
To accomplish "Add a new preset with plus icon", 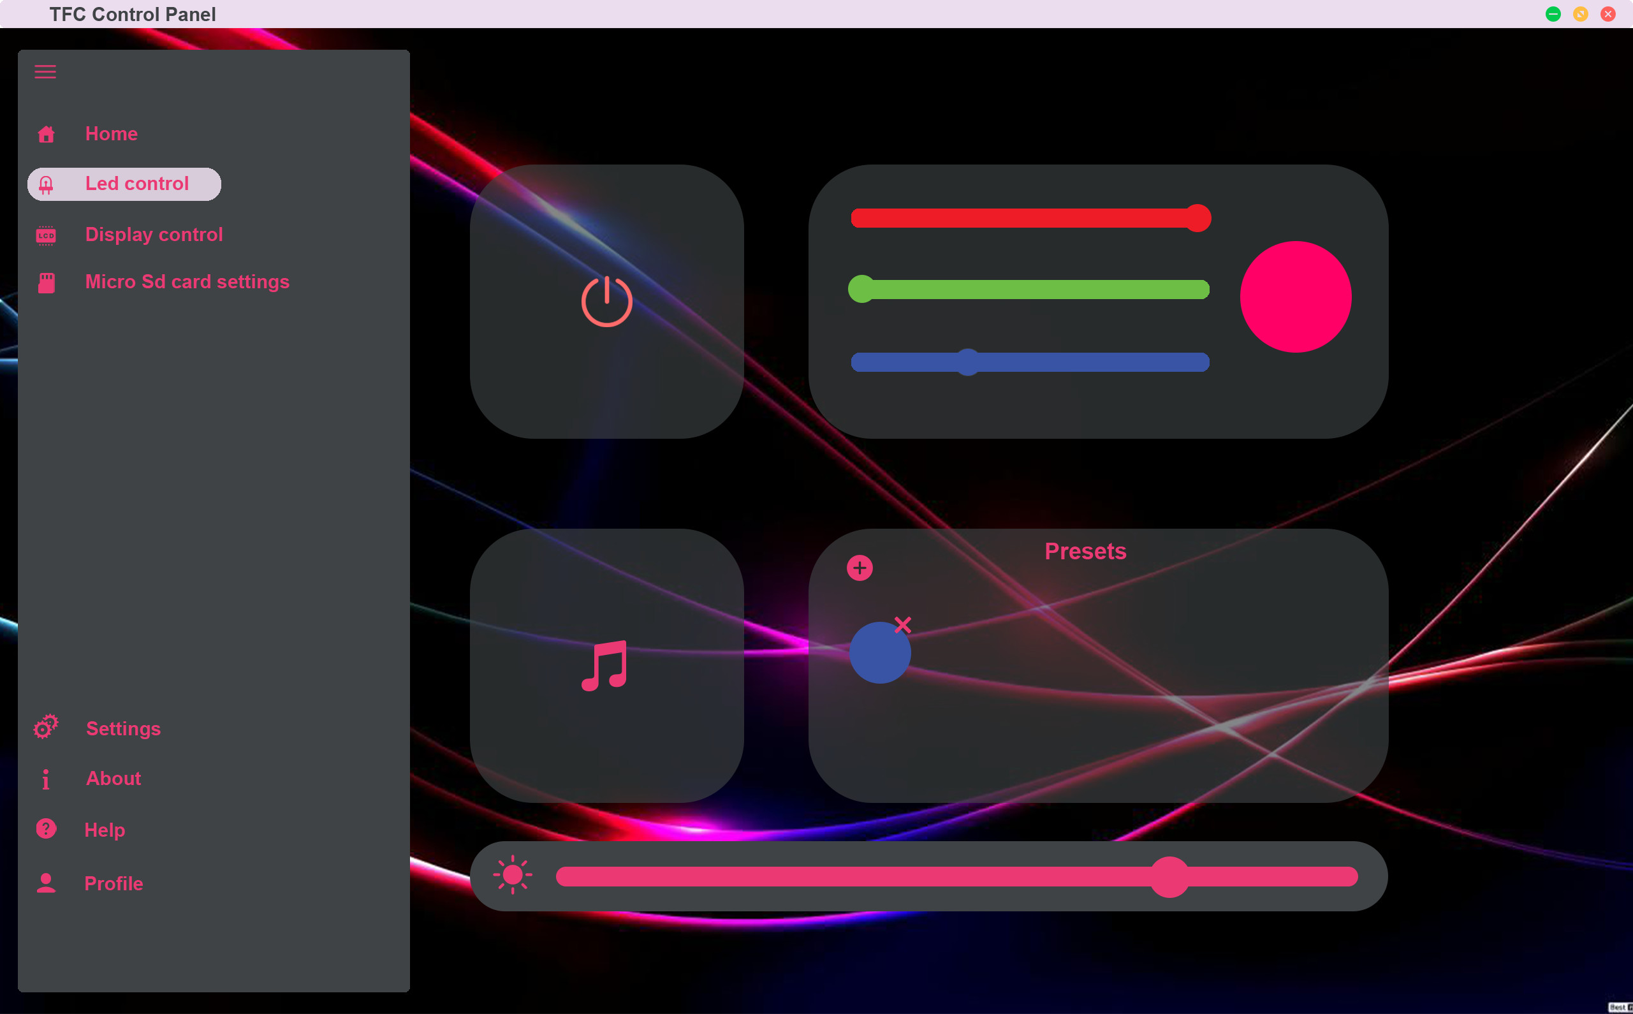I will (860, 568).
